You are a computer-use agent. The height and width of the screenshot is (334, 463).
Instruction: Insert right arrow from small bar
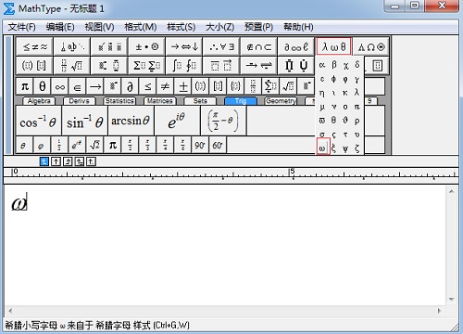[x=95, y=86]
